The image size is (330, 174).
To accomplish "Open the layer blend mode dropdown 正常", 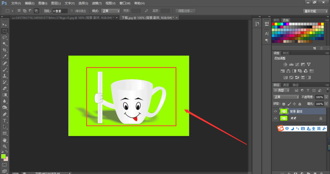I will click(286, 97).
